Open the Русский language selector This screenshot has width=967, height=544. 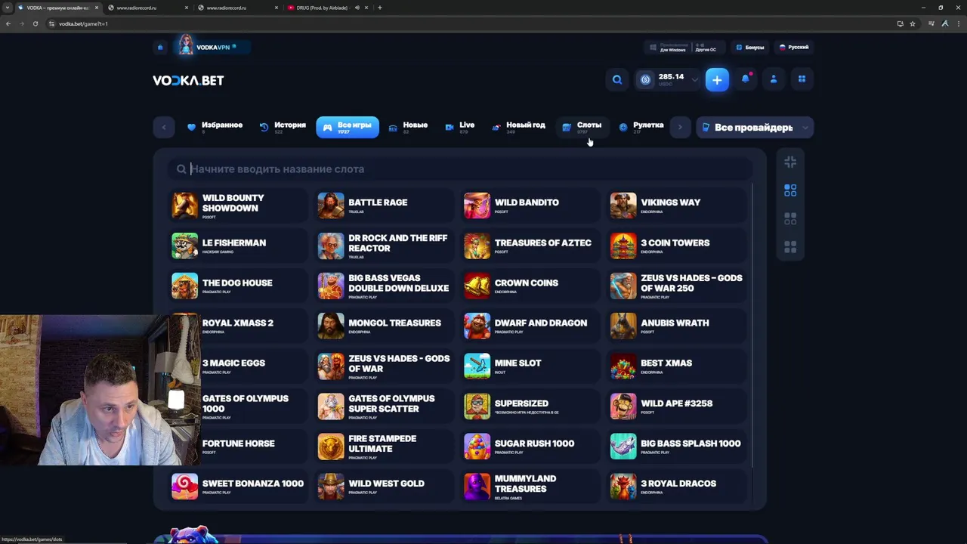tap(794, 47)
